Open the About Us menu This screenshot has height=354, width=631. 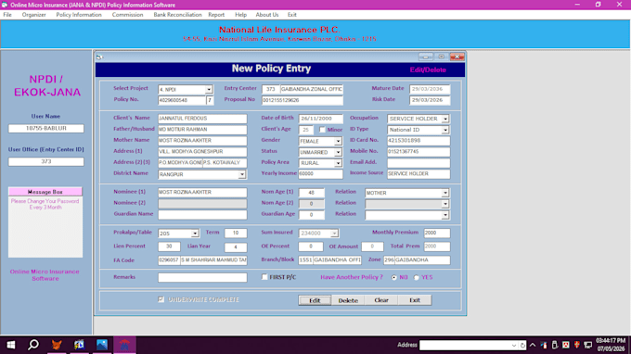[267, 15]
